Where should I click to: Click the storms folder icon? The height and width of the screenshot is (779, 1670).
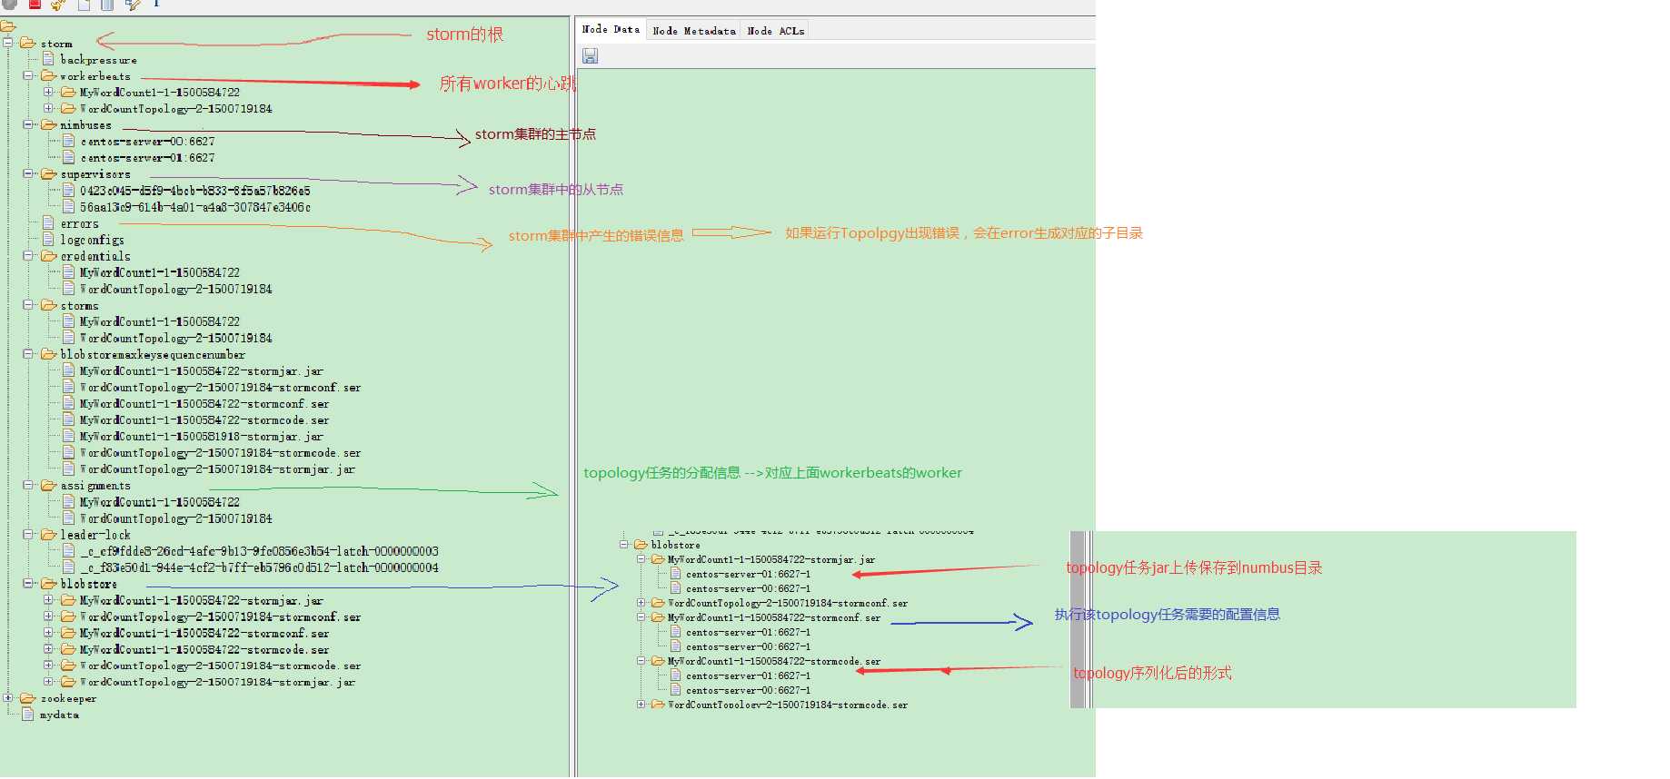48,305
